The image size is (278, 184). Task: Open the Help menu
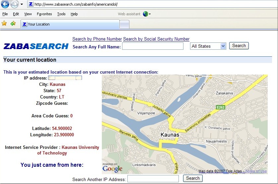(74, 14)
